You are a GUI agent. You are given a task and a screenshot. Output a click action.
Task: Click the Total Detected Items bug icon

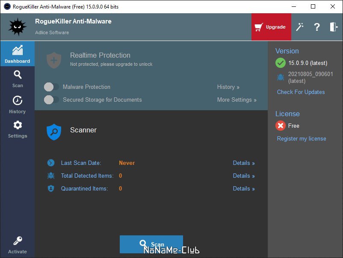(x=51, y=176)
